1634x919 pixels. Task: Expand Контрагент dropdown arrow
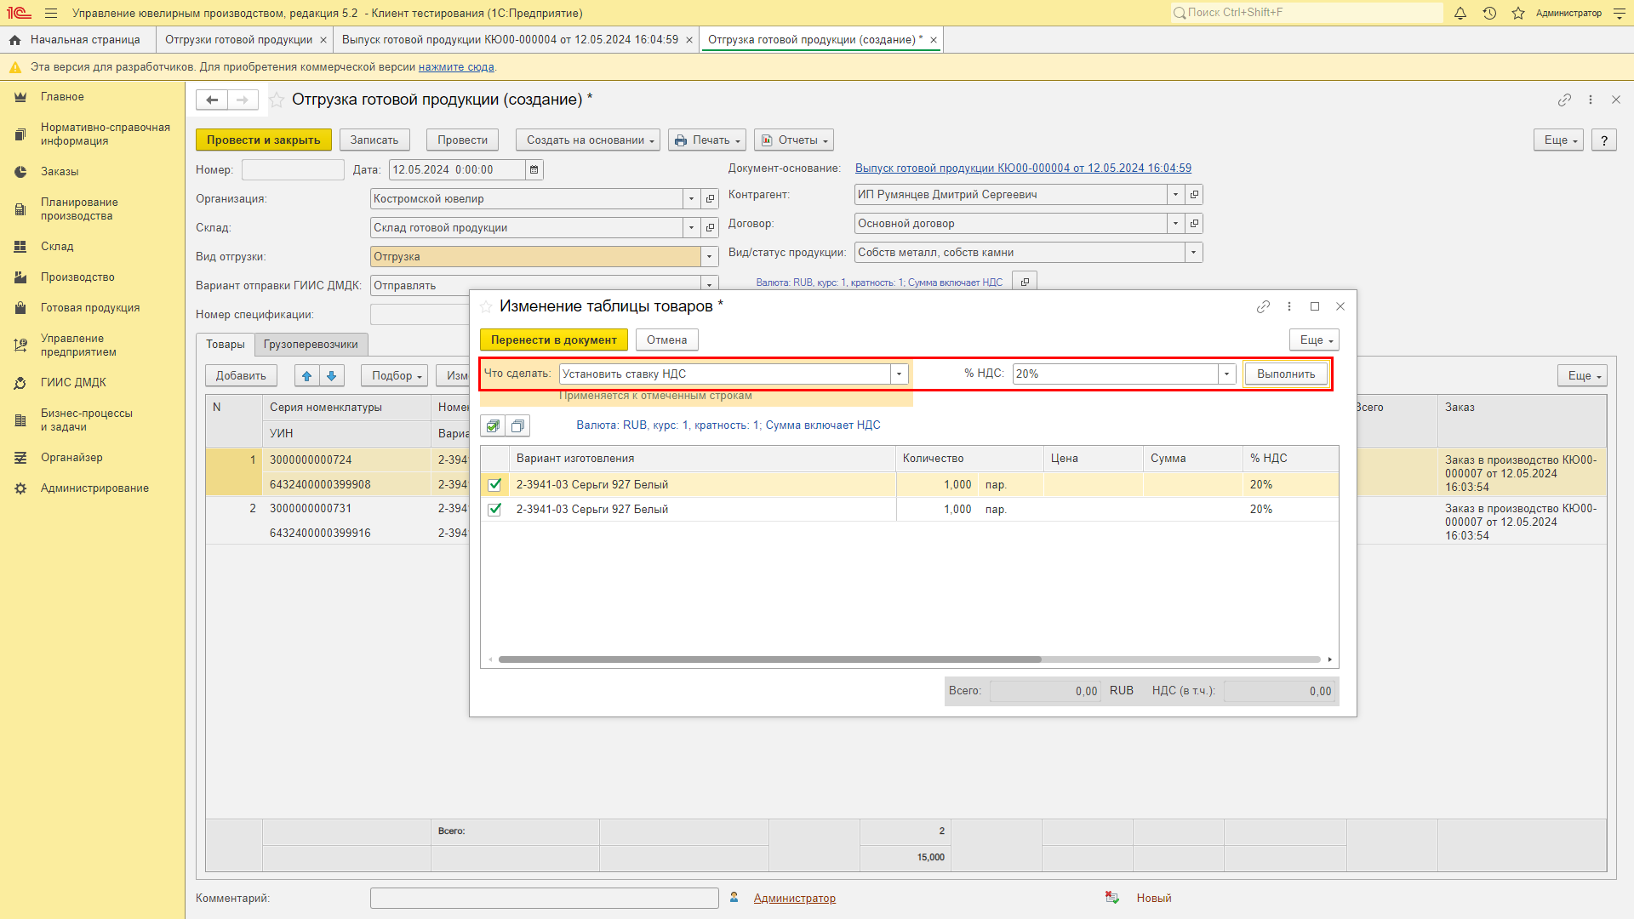pos(1175,195)
